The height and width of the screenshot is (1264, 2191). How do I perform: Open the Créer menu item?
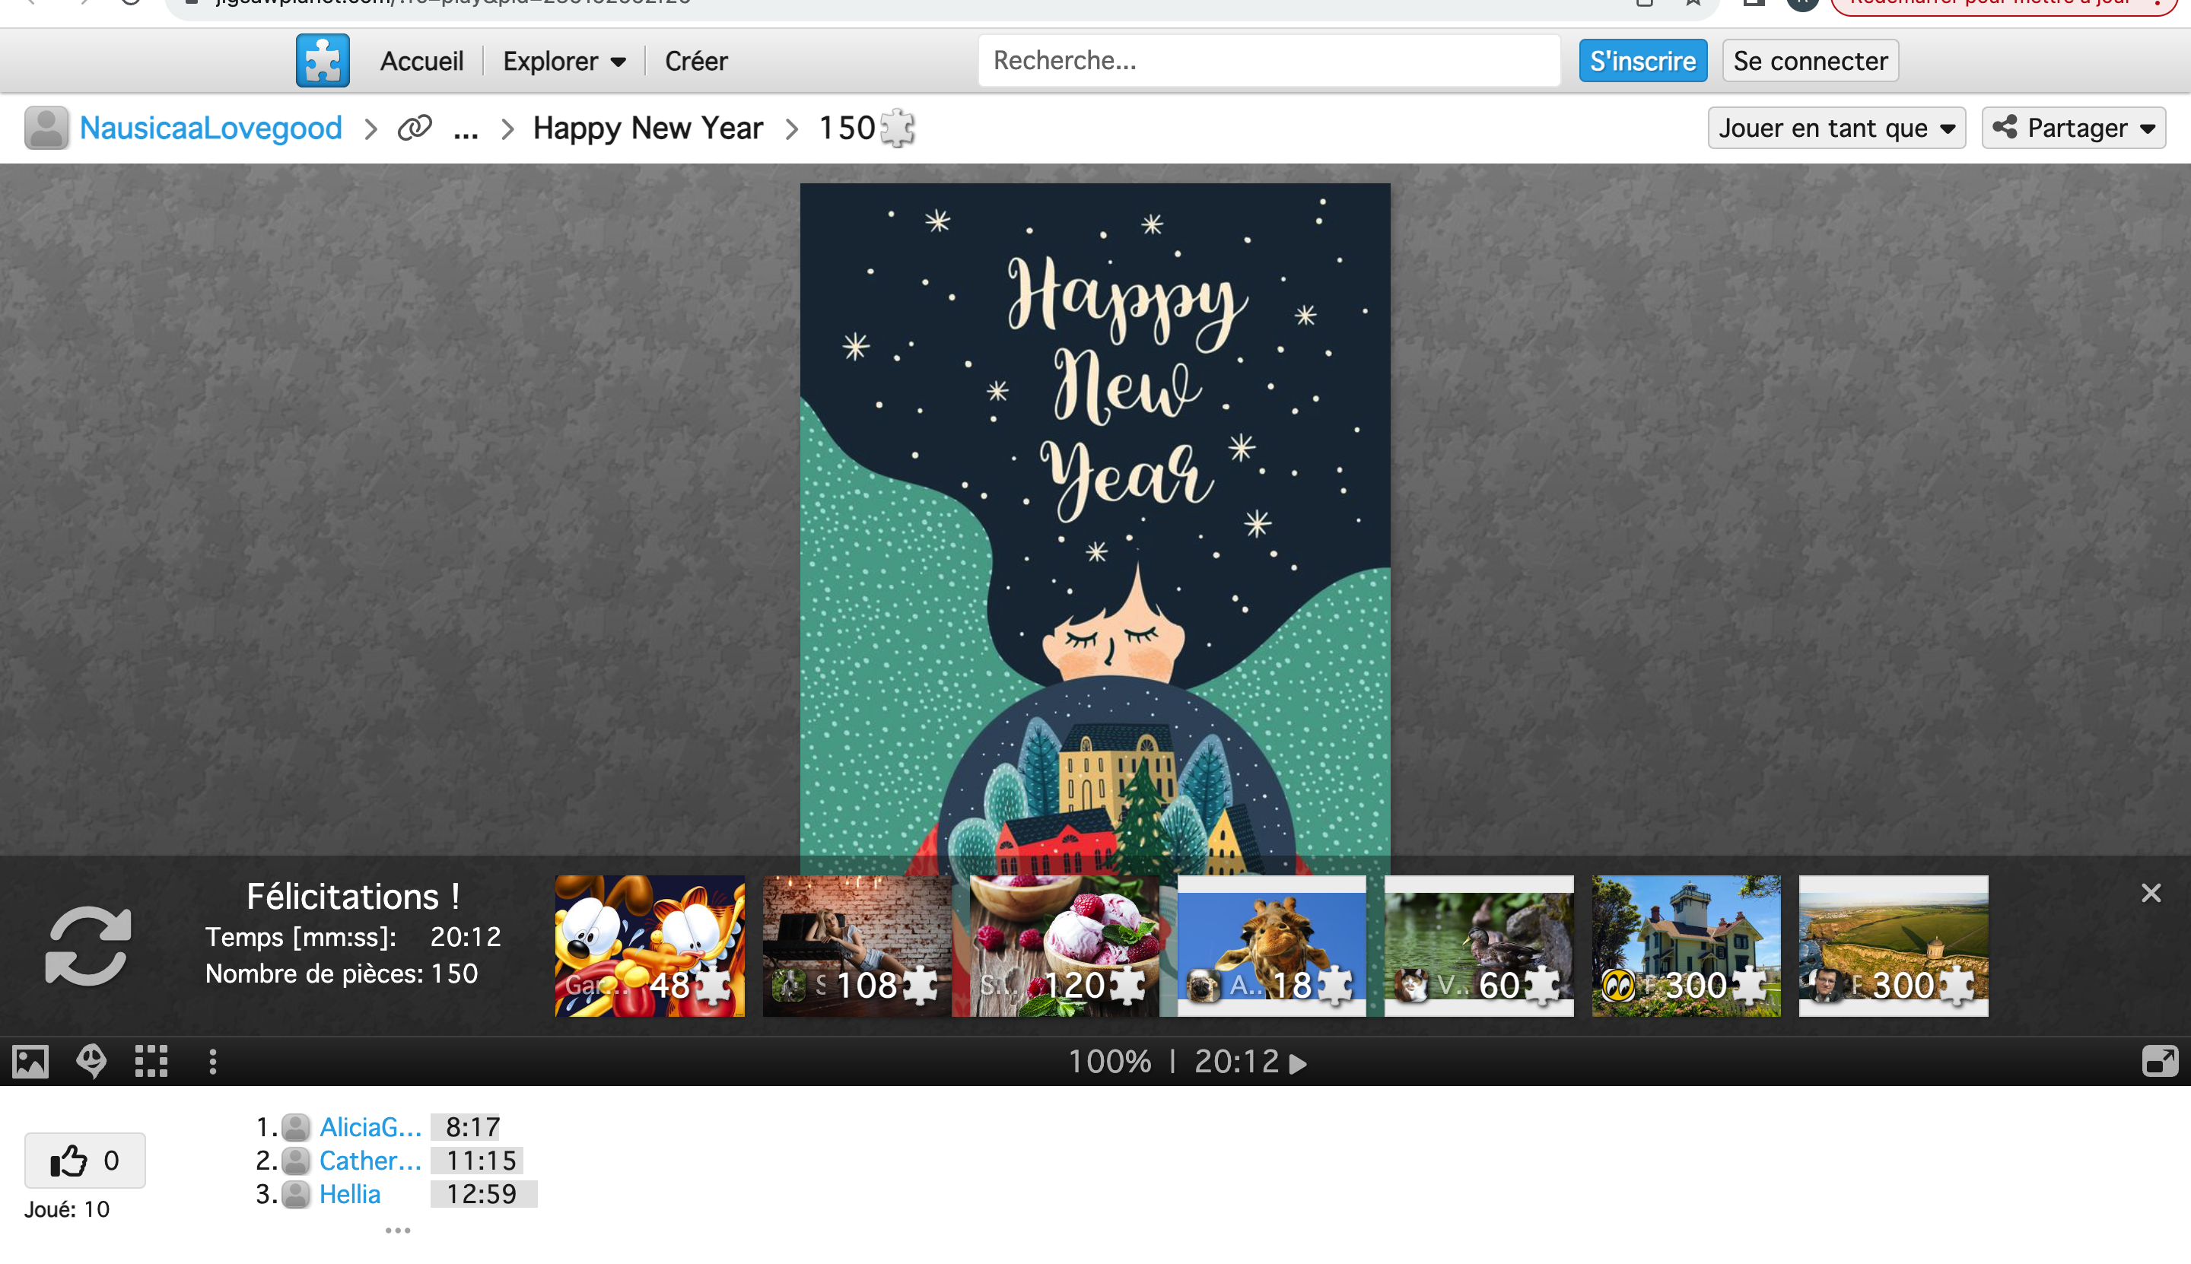click(695, 61)
